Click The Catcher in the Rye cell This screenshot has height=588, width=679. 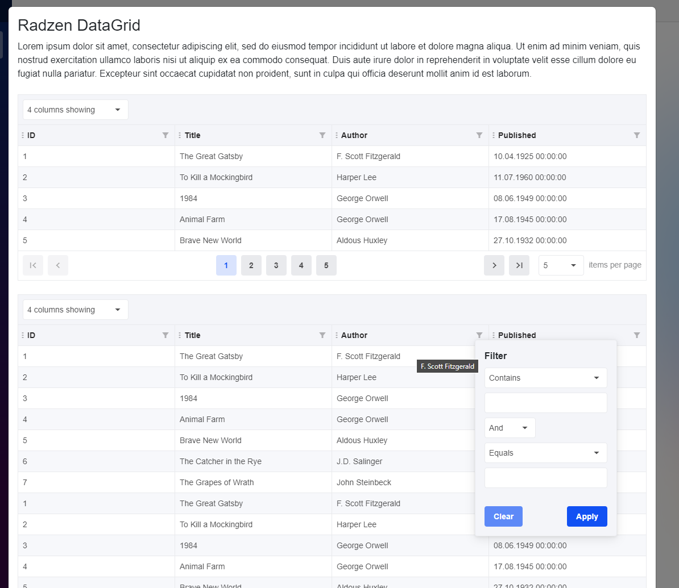click(x=221, y=461)
